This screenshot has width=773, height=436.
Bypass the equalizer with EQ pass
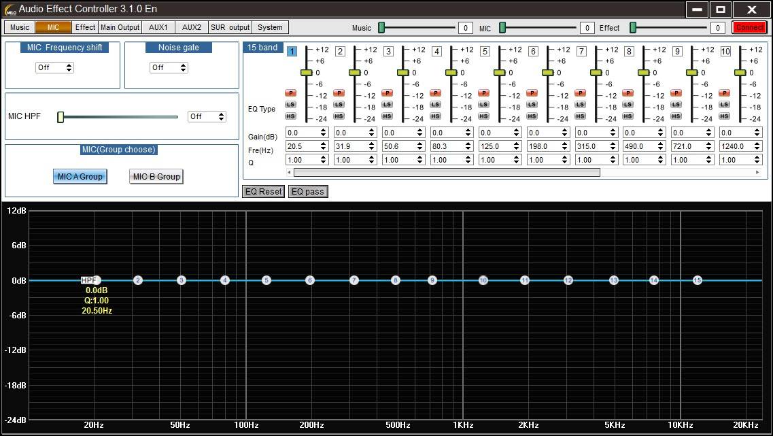(307, 191)
